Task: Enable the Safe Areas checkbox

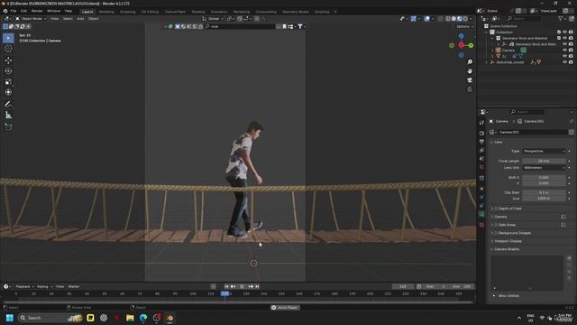Action: click(x=496, y=225)
